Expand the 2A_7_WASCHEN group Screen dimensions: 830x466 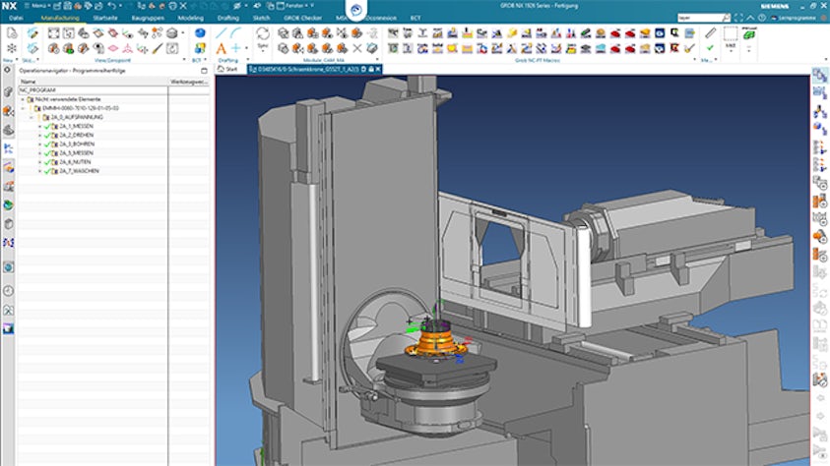(x=39, y=171)
